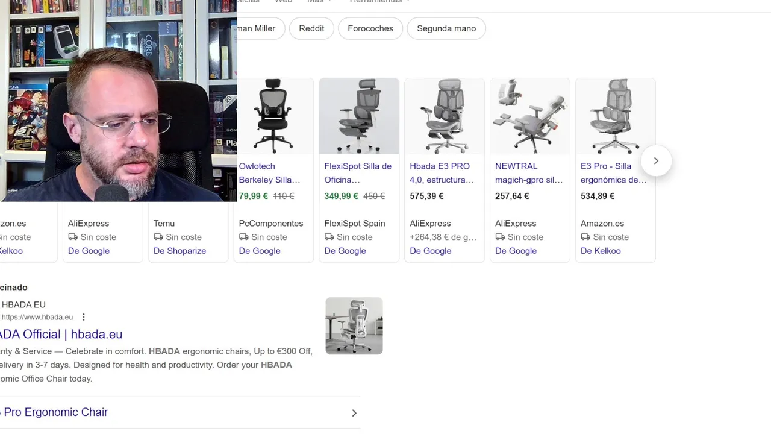Select the Temu seller name

(164, 223)
